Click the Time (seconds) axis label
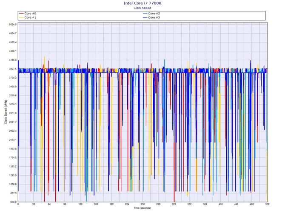This screenshot has height=213, width=285. pos(142,208)
